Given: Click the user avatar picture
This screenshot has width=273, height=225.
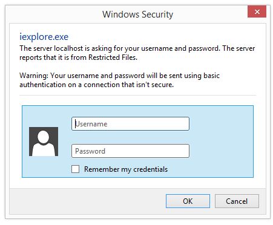Looking at the screenshot, I should 44,142.
